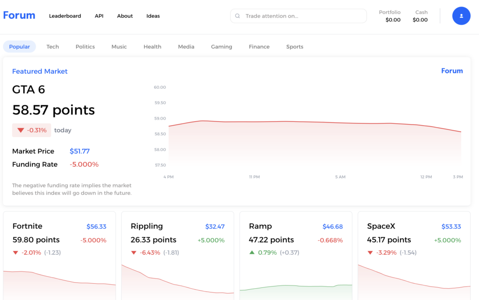Click the 58.57 points value

(53, 110)
